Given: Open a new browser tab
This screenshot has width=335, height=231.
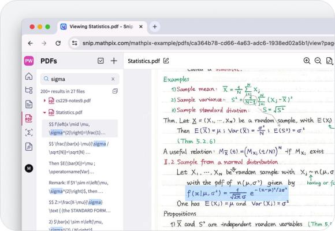Looking at the screenshot, I should click(155, 27).
